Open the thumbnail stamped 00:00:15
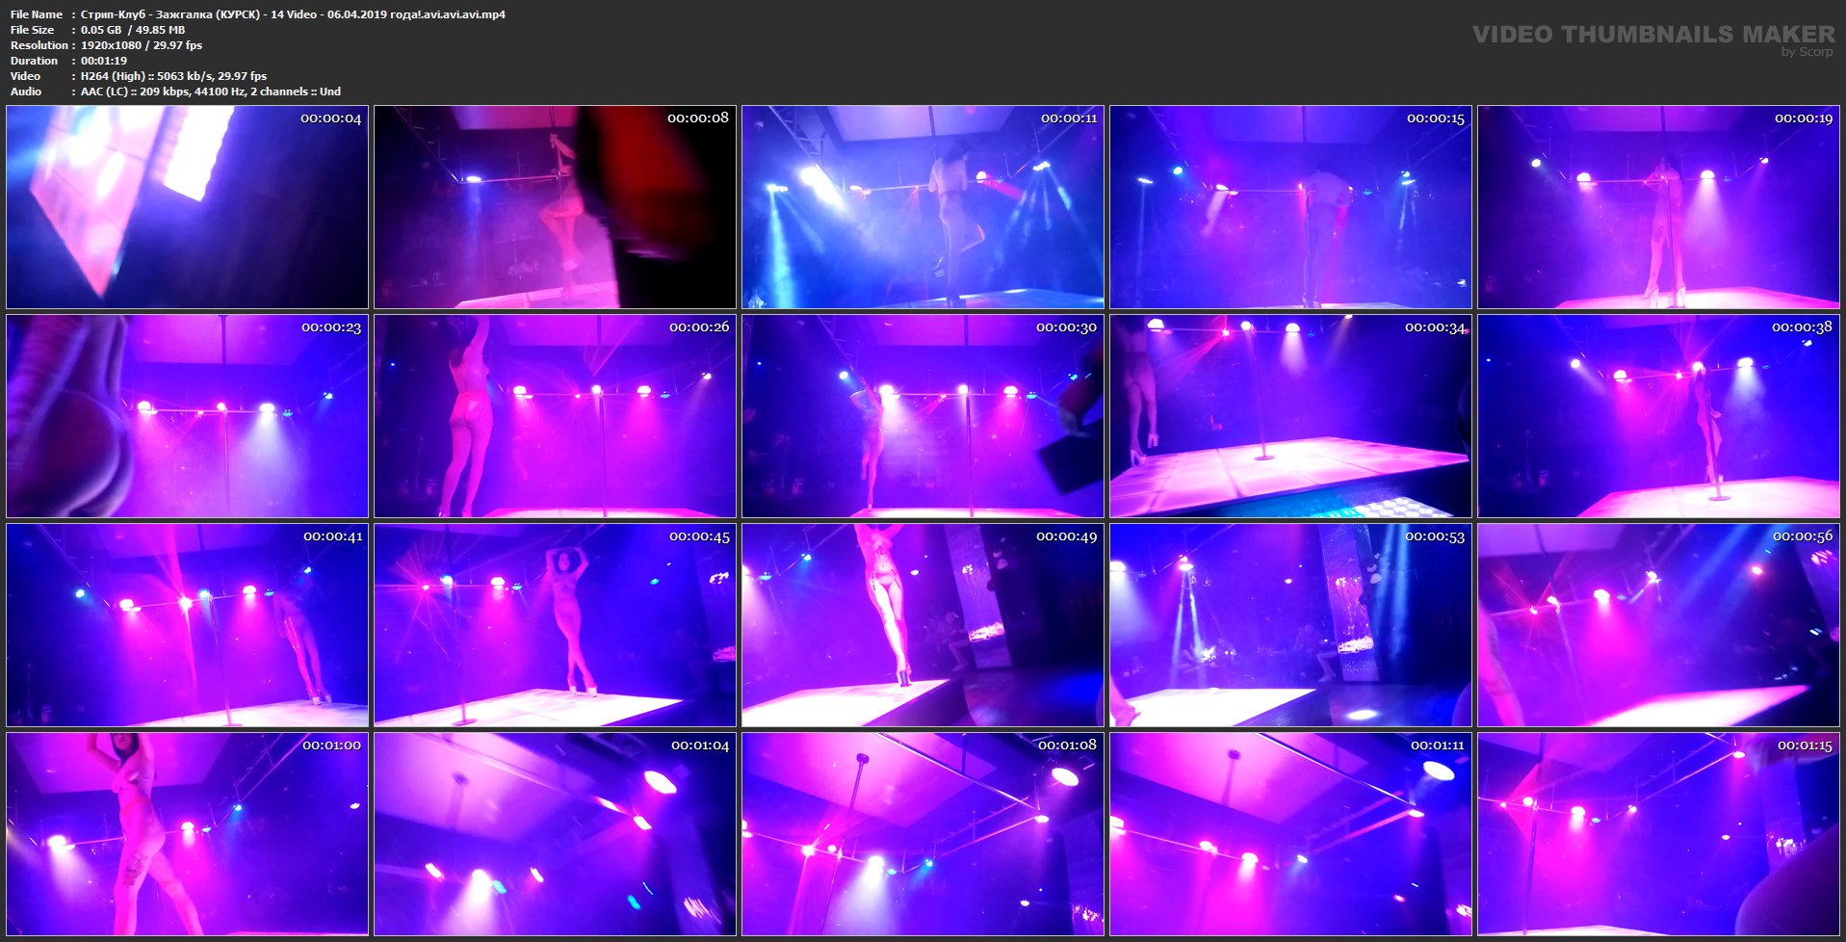This screenshot has height=942, width=1846. tap(1291, 207)
